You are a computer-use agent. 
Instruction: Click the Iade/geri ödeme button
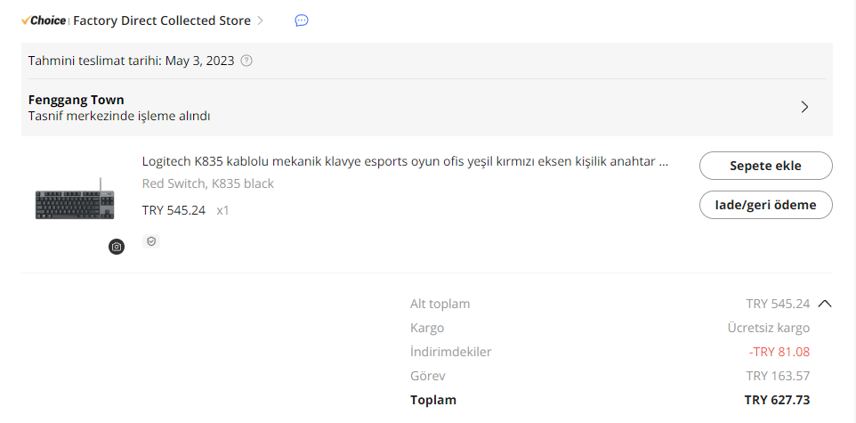pos(766,205)
